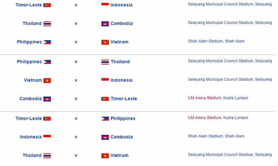Open UM Arena Stadium link for Cambodia match

205,98
